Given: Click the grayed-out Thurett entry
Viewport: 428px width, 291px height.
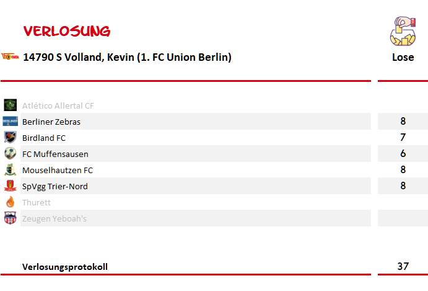Looking at the screenshot, I should point(37,202).
